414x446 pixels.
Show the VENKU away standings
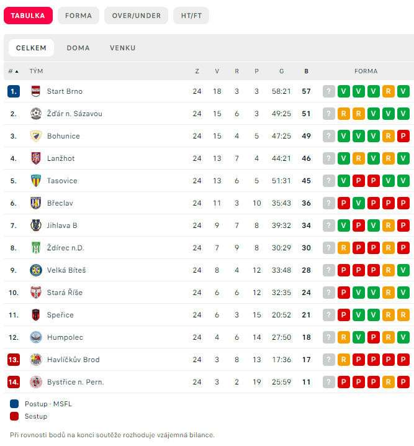coord(123,48)
